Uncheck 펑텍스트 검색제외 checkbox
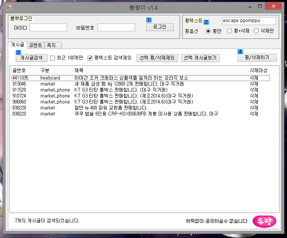This screenshot has width=287, height=238. point(90,58)
